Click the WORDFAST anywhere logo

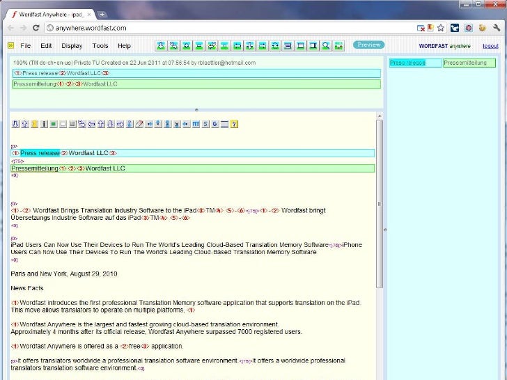coord(444,46)
